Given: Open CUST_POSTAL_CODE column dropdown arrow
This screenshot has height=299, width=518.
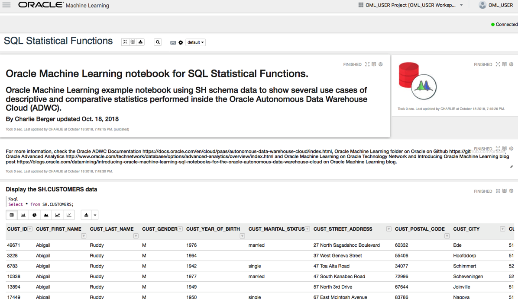Looking at the screenshot, I should pos(447,236).
